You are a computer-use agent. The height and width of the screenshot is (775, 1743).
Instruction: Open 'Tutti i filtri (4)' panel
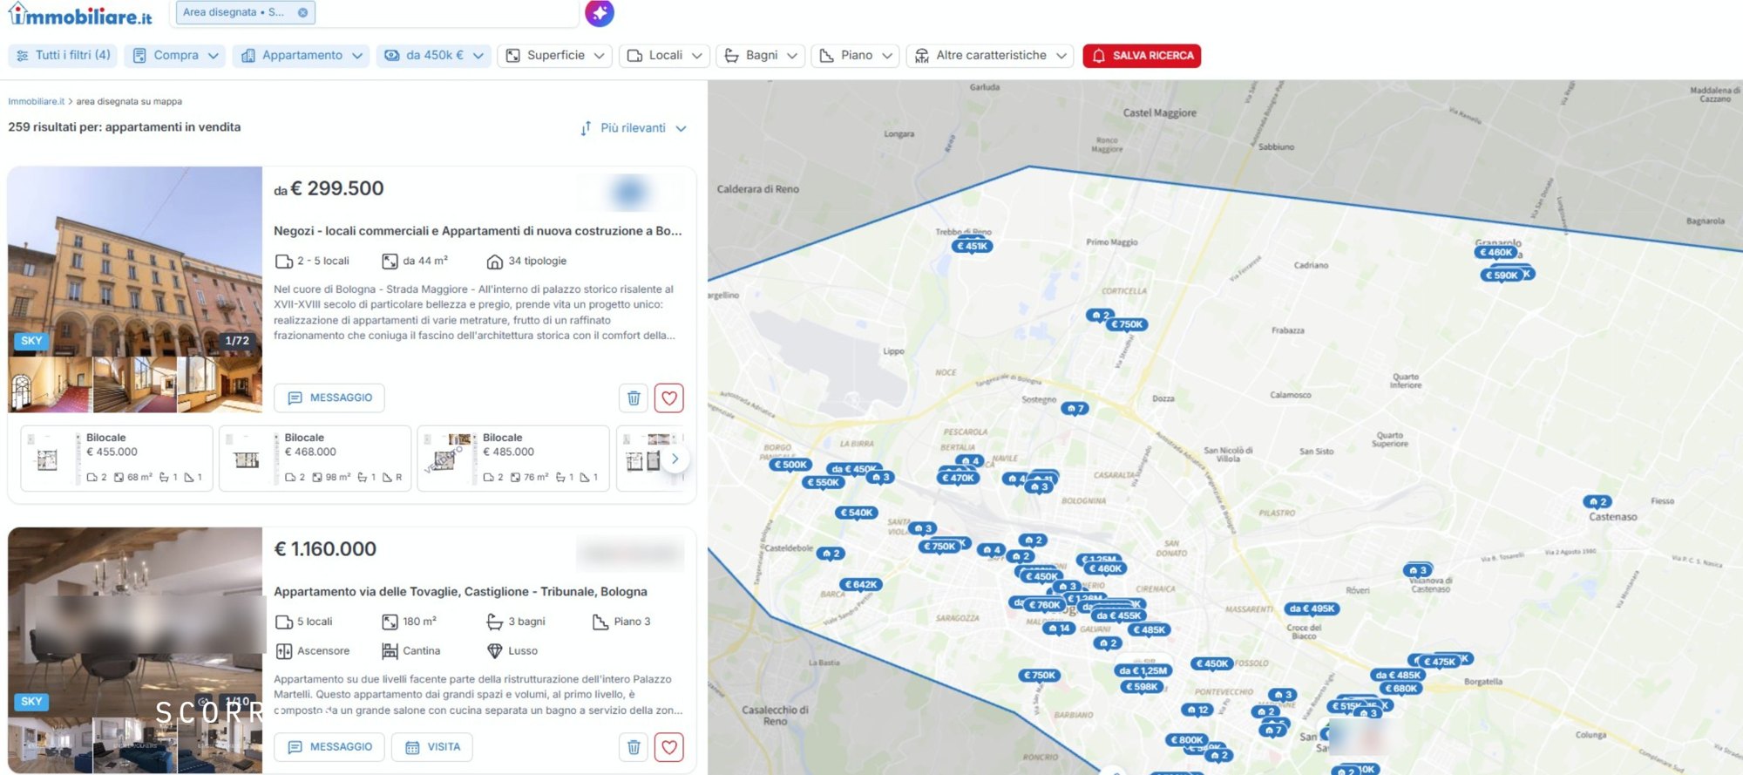[63, 55]
